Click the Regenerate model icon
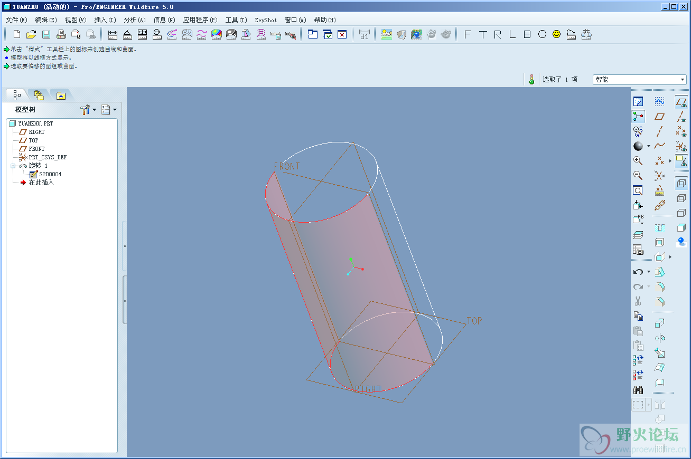This screenshot has height=459, width=691. click(638, 360)
